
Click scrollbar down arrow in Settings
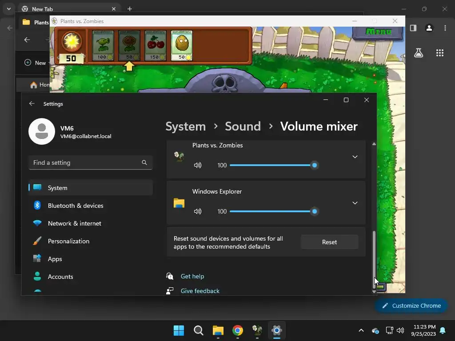(x=374, y=292)
